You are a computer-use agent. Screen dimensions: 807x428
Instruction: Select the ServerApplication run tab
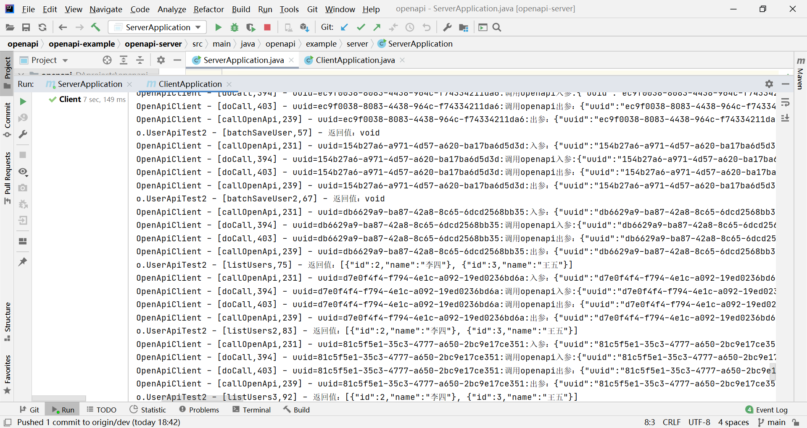coord(90,84)
